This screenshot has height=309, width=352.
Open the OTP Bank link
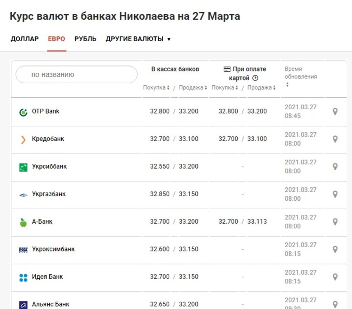pos(45,111)
